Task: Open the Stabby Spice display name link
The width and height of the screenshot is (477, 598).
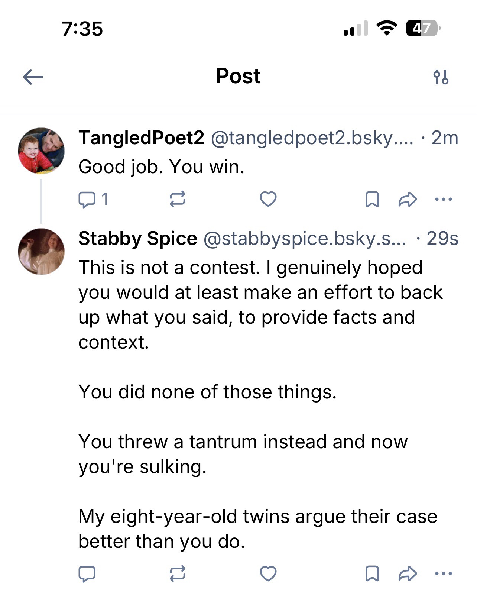Action: [x=137, y=239]
